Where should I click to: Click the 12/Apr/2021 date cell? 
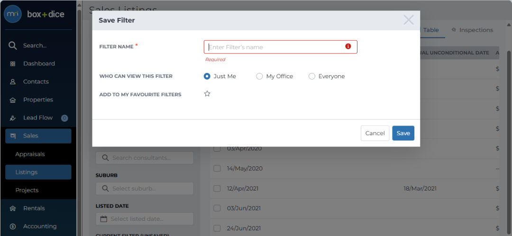[x=243, y=188]
